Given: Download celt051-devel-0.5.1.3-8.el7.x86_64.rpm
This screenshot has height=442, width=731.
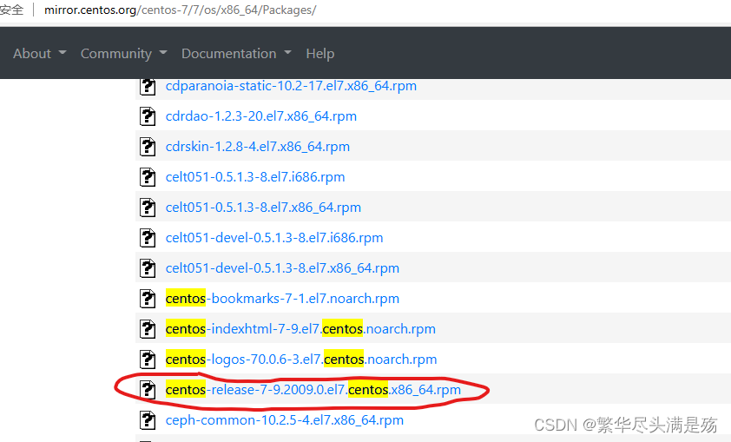Looking at the screenshot, I should point(282,268).
